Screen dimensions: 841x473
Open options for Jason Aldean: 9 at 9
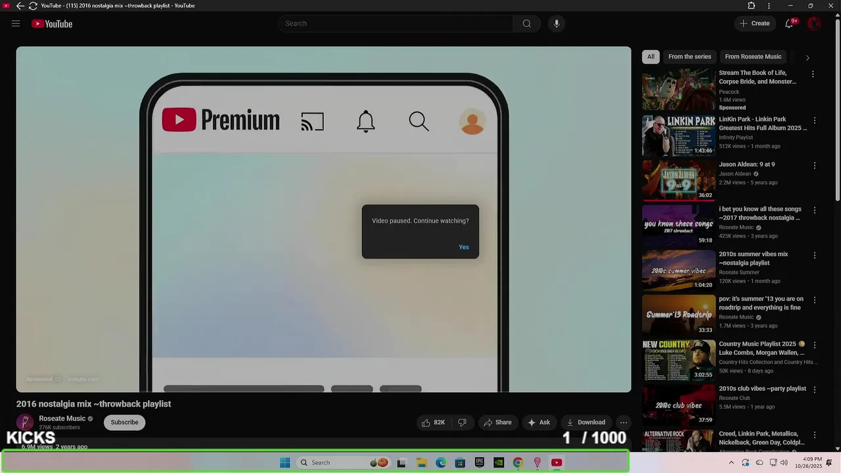click(815, 166)
